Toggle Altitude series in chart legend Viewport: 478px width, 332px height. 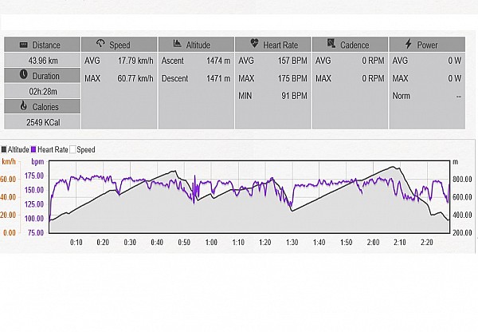[19, 149]
